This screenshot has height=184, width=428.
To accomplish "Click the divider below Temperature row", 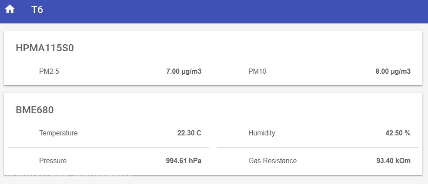I will 109,148.
